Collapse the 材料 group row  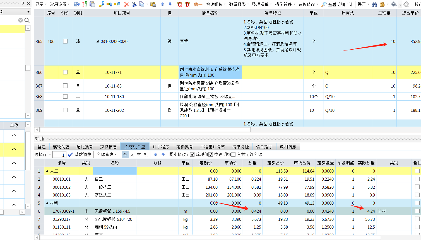[47, 203]
